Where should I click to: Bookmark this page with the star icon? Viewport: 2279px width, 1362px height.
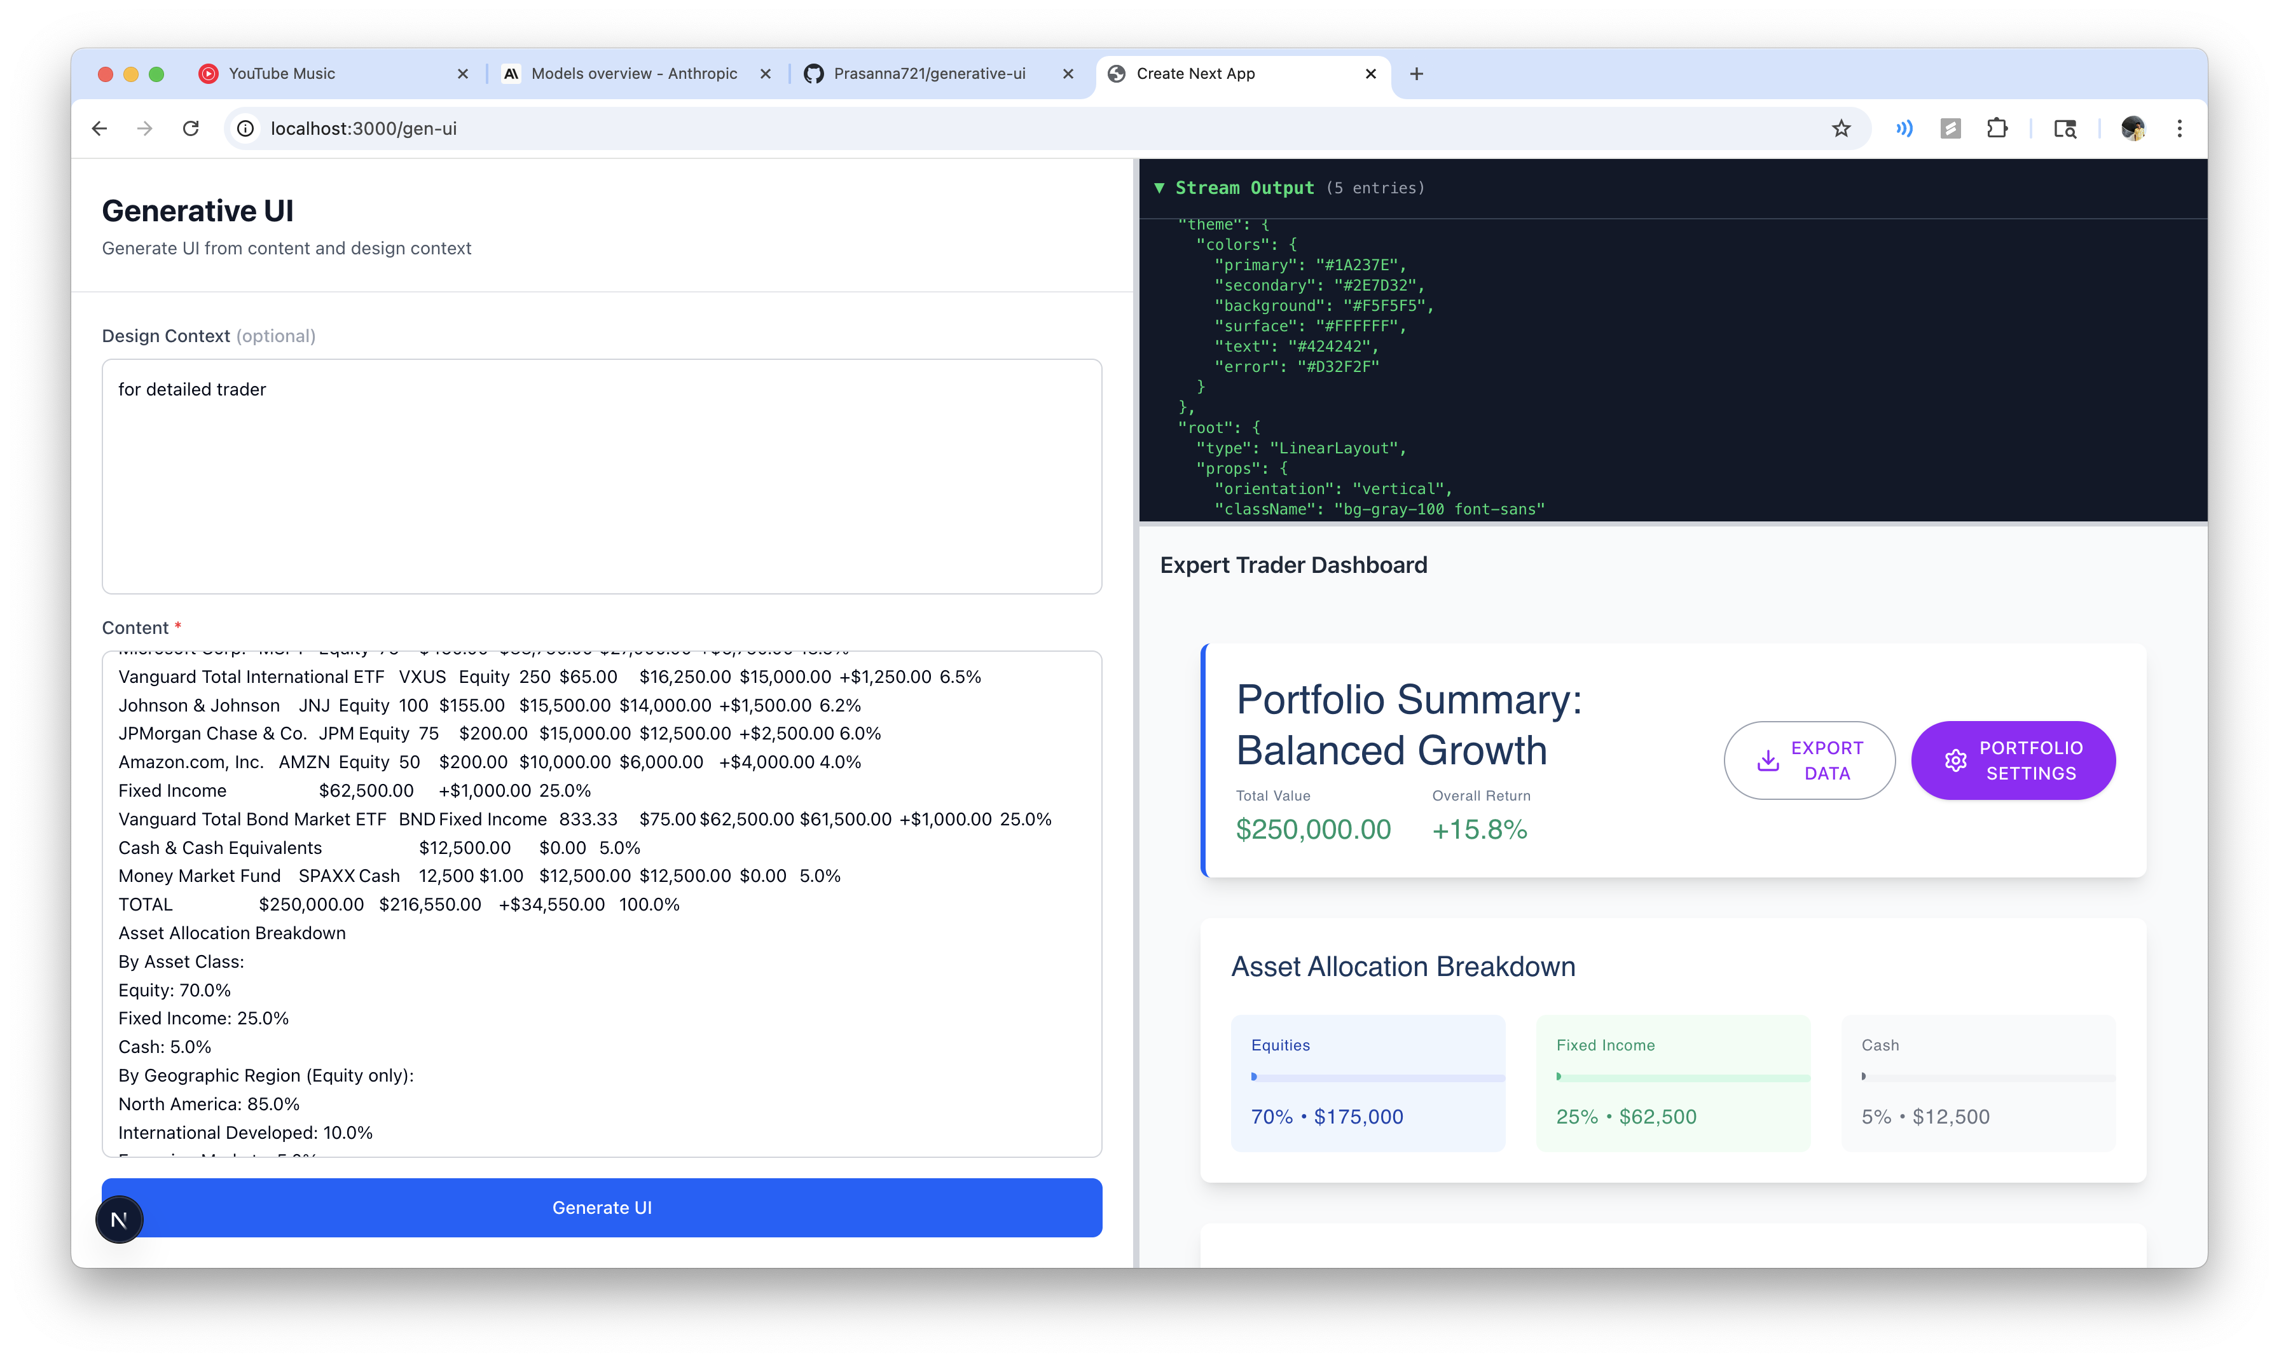point(1841,128)
